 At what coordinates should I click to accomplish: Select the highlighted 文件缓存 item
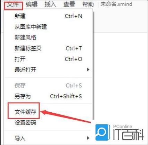pos(25,112)
